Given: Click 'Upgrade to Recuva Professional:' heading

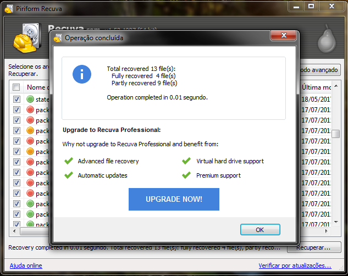Looking at the screenshot, I should [112, 130].
